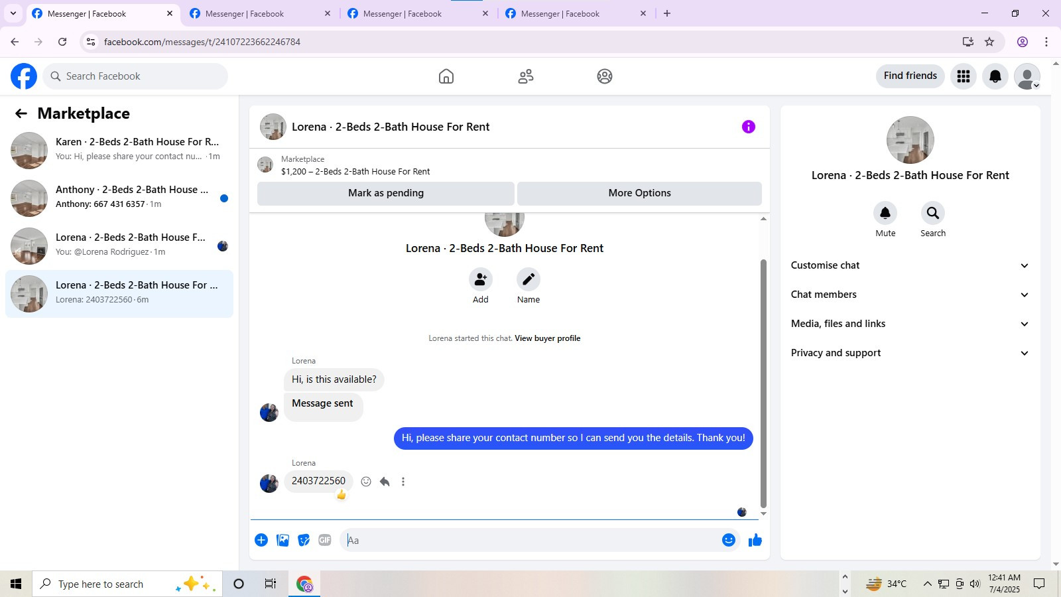Image resolution: width=1061 pixels, height=597 pixels.
Task: Click the Facebook logo
Action: (x=24, y=76)
